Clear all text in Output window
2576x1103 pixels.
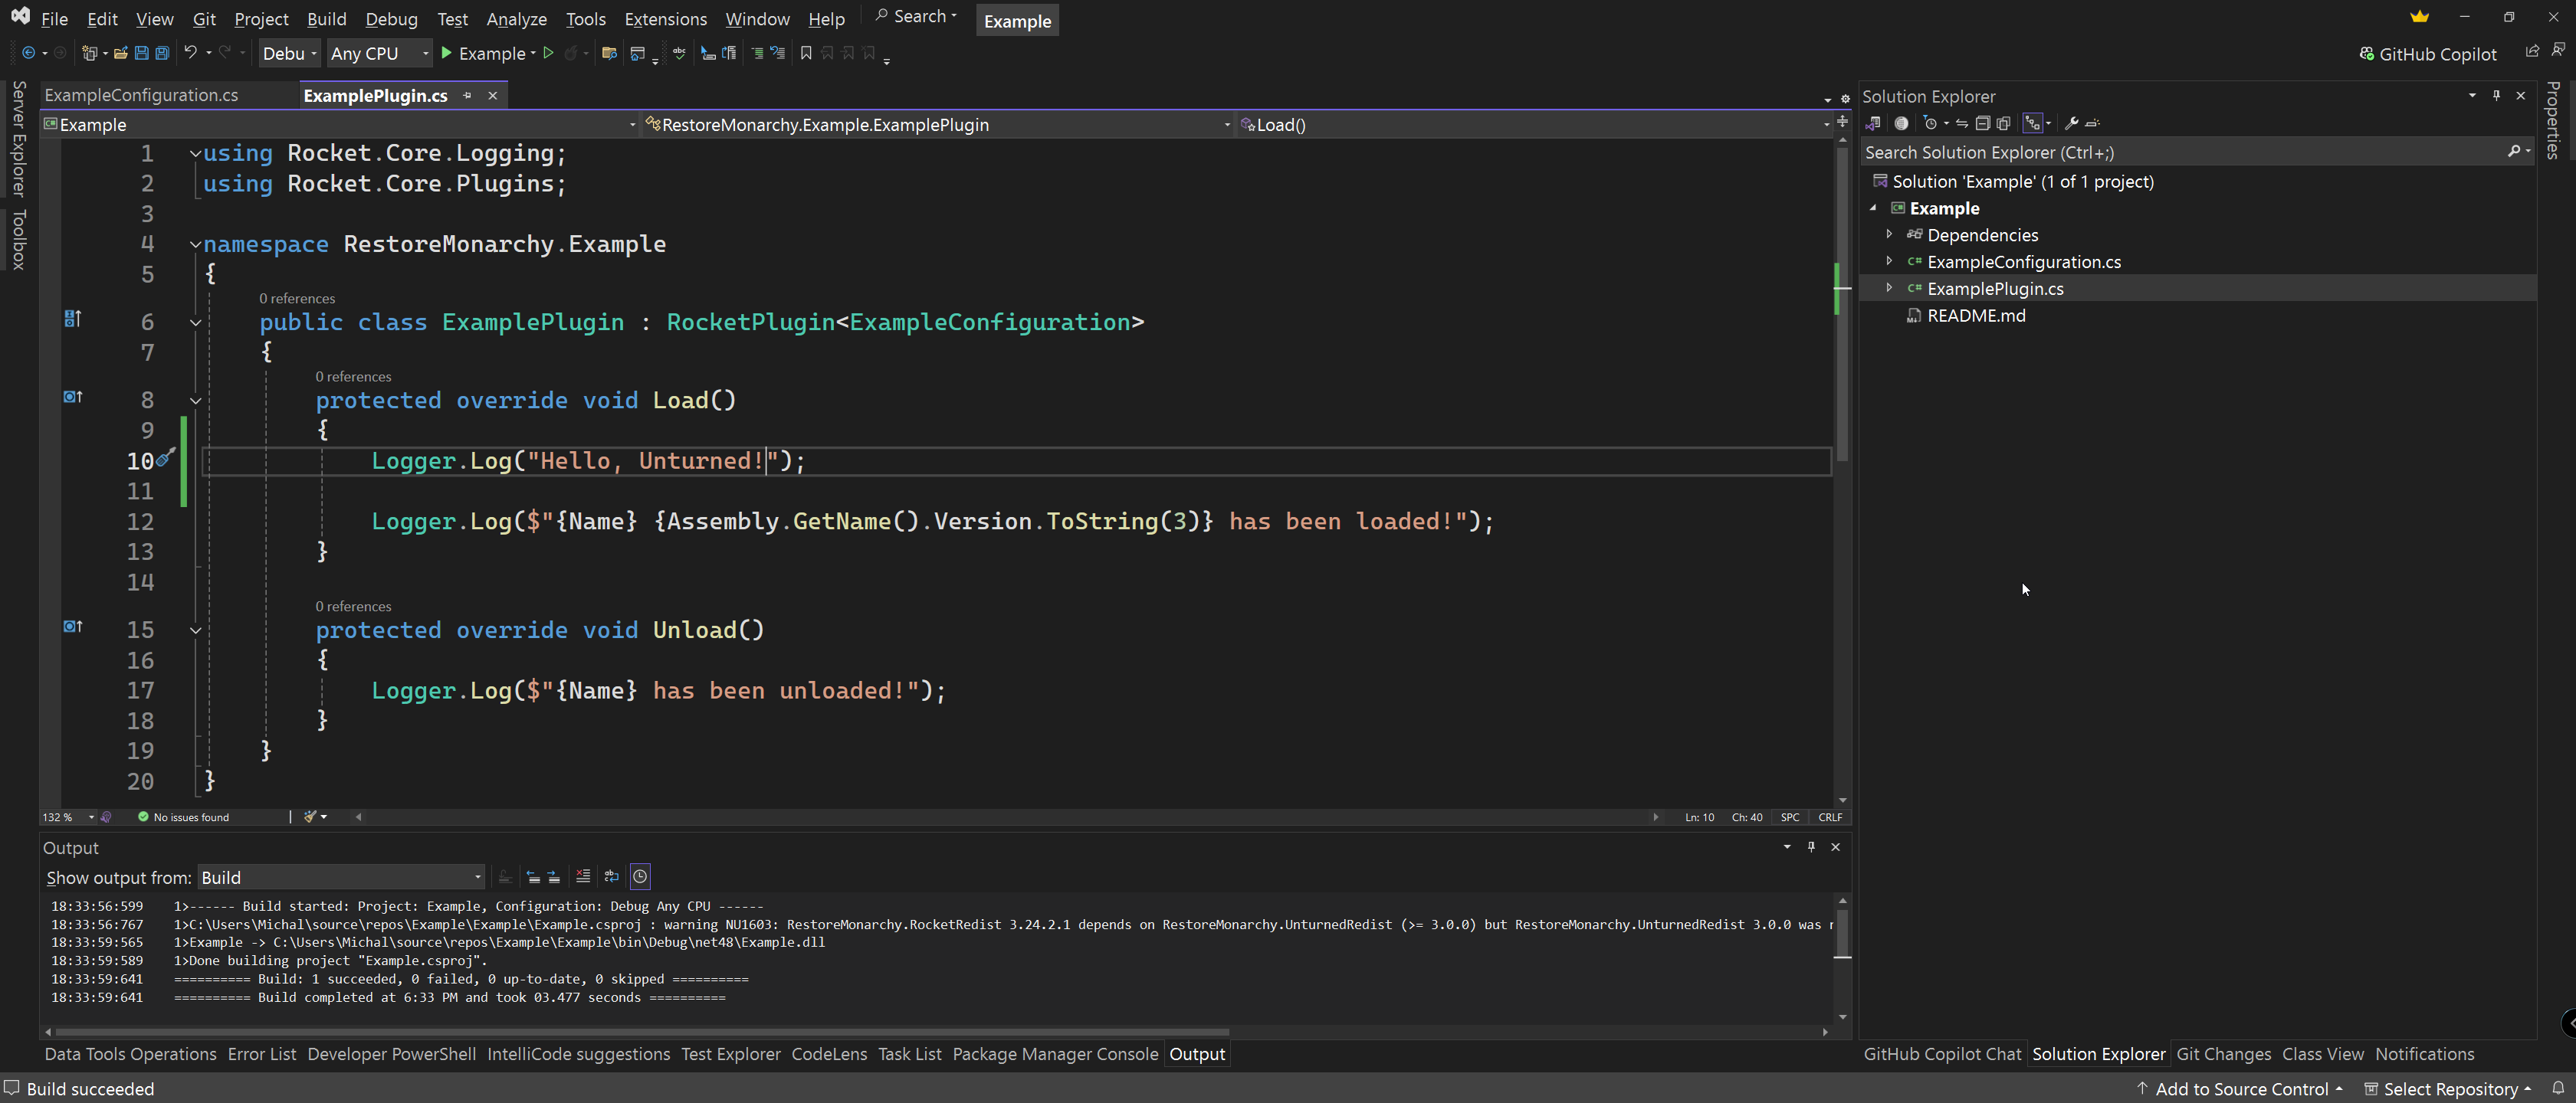(x=583, y=877)
